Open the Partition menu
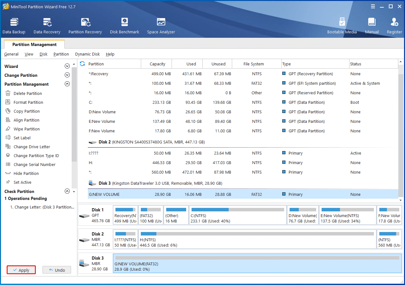Viewport: 405px width, 285px height. [61, 54]
